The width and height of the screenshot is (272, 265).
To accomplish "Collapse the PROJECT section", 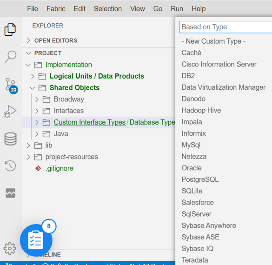I will tap(28, 53).
